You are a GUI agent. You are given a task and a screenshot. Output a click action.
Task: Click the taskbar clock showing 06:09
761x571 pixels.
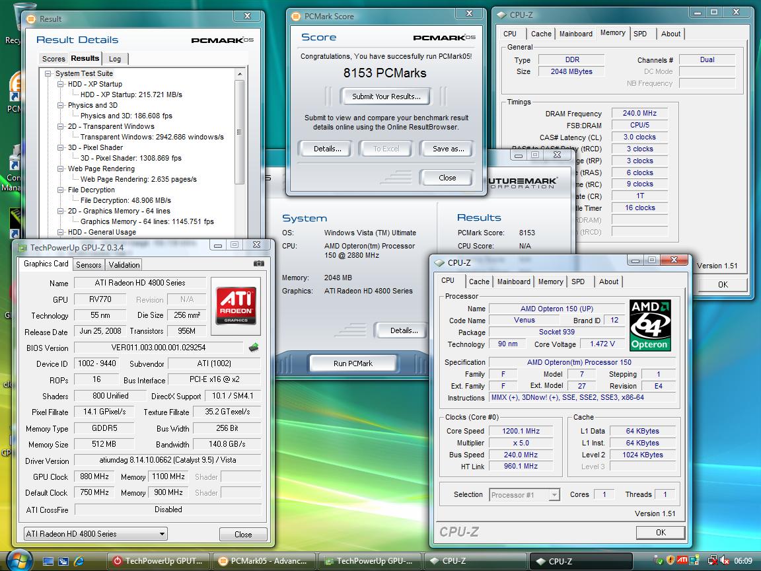point(743,561)
